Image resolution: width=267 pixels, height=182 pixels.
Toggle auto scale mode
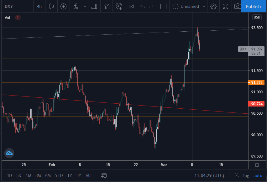point(258,175)
